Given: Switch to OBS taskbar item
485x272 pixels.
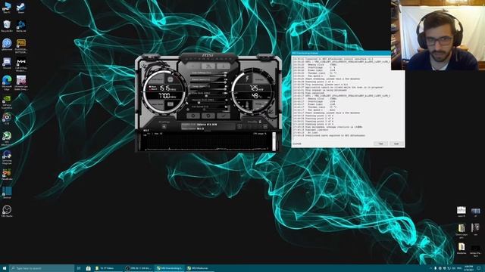Looking at the screenshot, I should pyautogui.click(x=139, y=268).
